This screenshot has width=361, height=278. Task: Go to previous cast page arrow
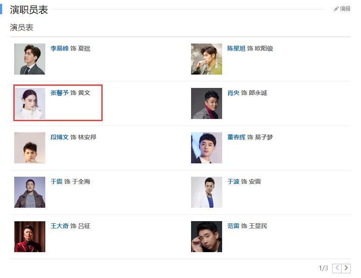pos(337,268)
